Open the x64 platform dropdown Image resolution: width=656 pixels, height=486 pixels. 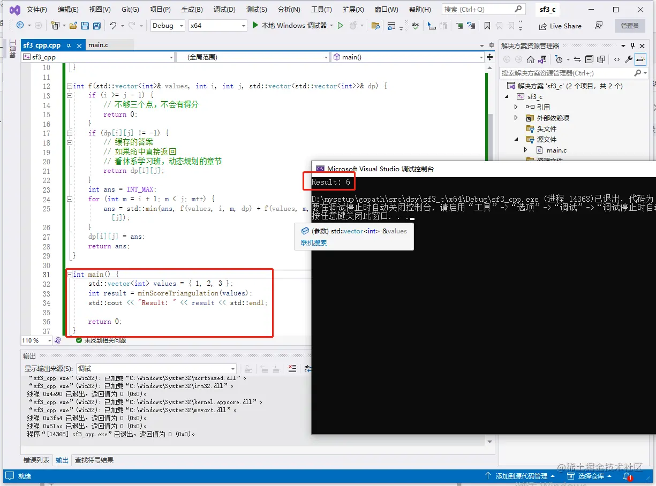point(217,25)
